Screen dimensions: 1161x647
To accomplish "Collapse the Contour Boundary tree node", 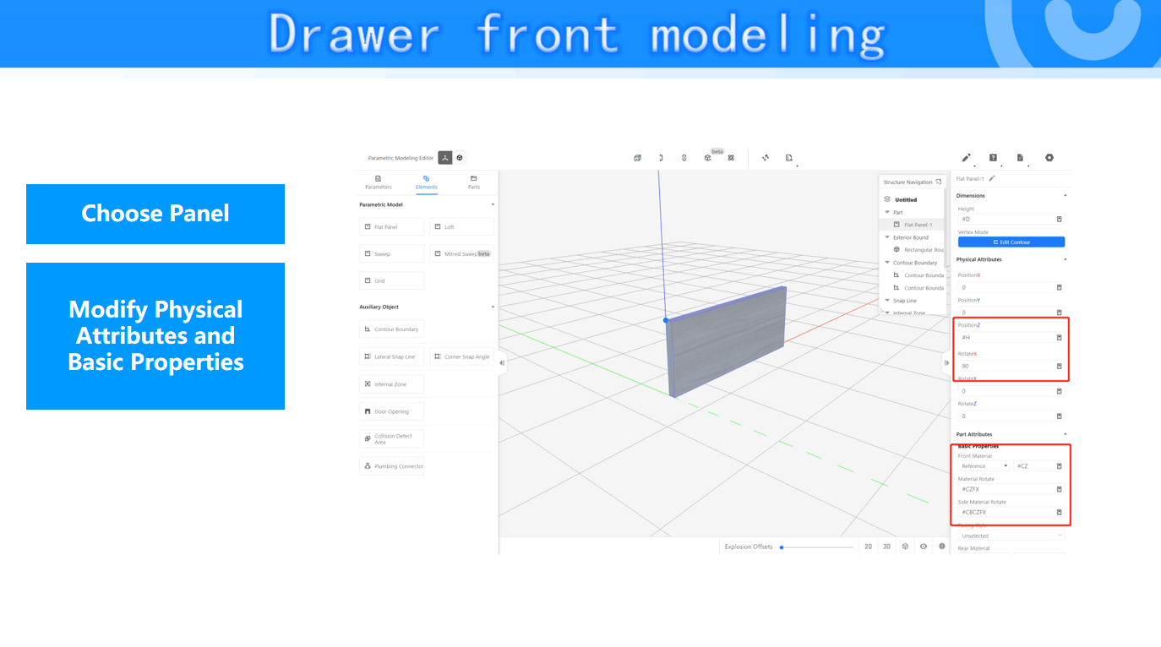I will tap(887, 263).
